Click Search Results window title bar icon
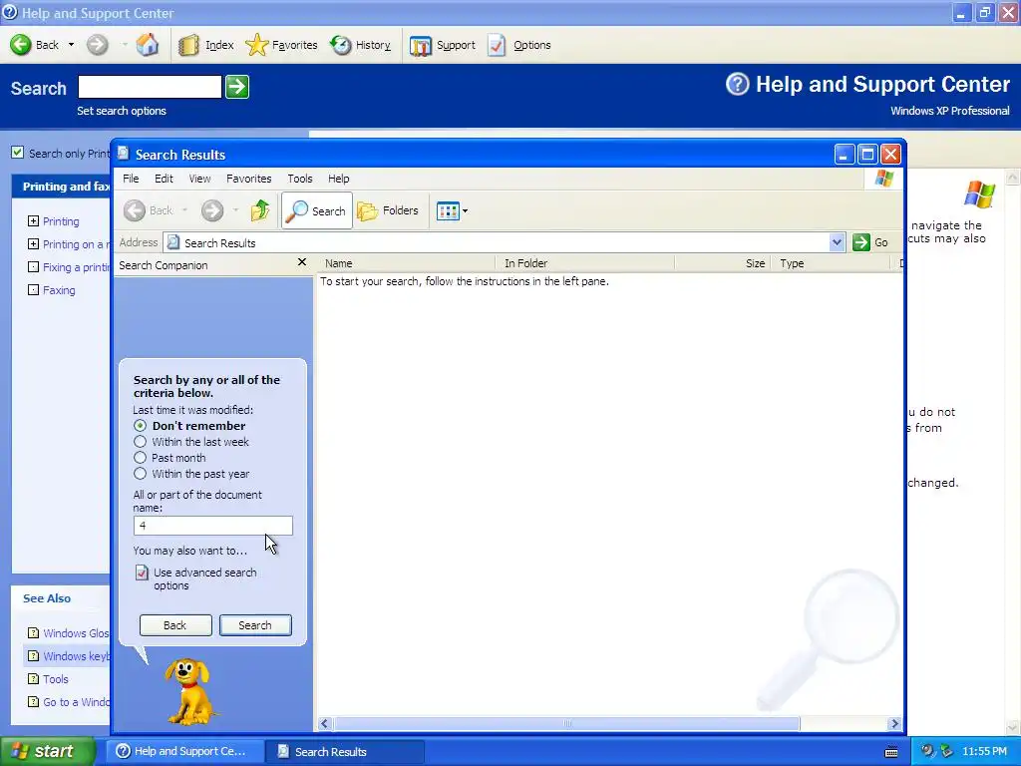 click(123, 154)
